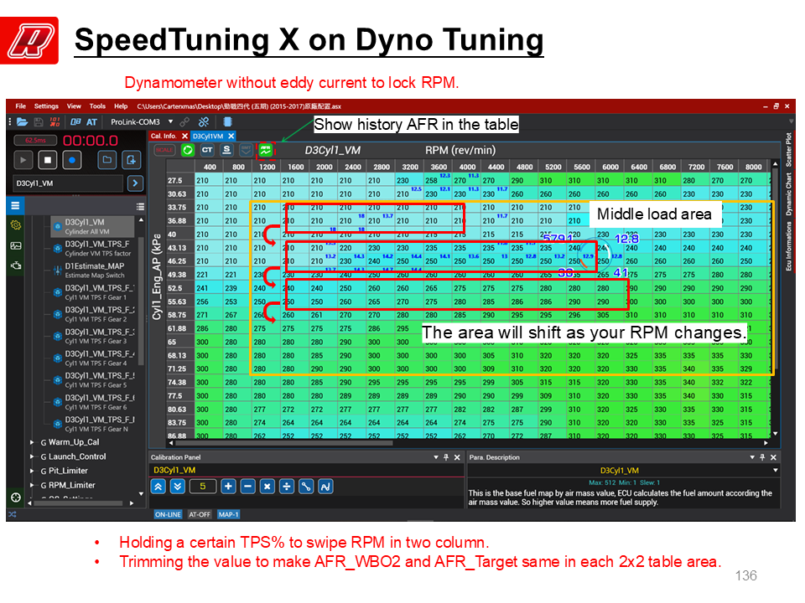Viewport: 805px width, 603px height.
Task: Click the D3Cyl1_VM search input field
Action: tap(68, 183)
